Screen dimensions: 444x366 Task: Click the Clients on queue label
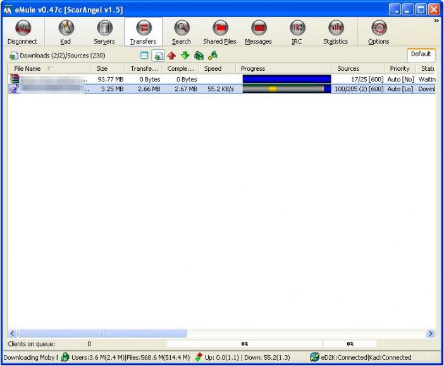coord(32,344)
